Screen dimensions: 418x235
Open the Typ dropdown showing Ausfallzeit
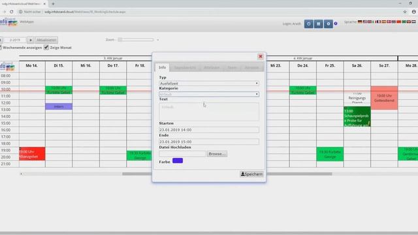[209, 84]
